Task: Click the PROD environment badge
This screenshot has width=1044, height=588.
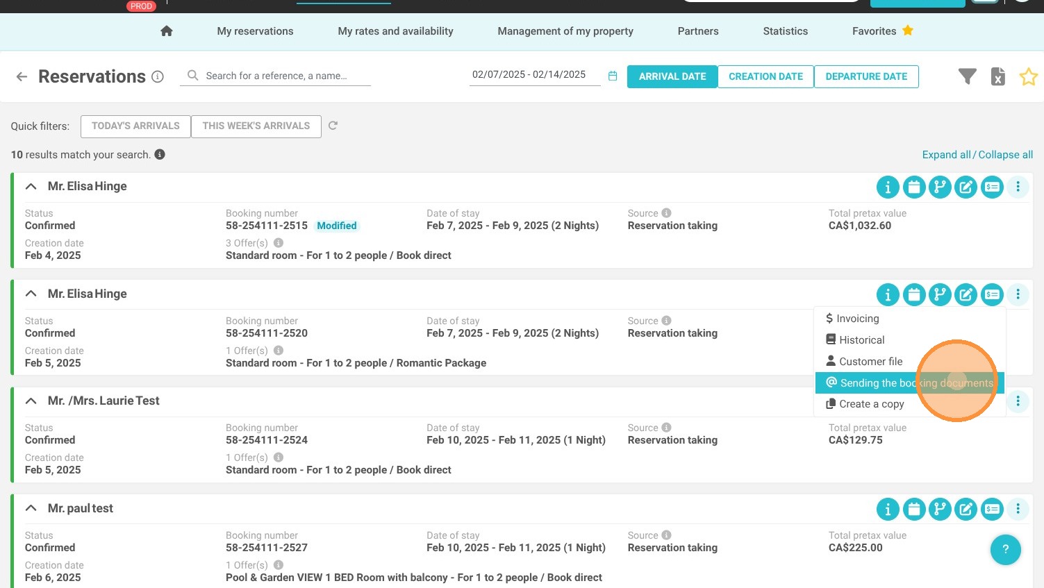Action: tap(141, 6)
